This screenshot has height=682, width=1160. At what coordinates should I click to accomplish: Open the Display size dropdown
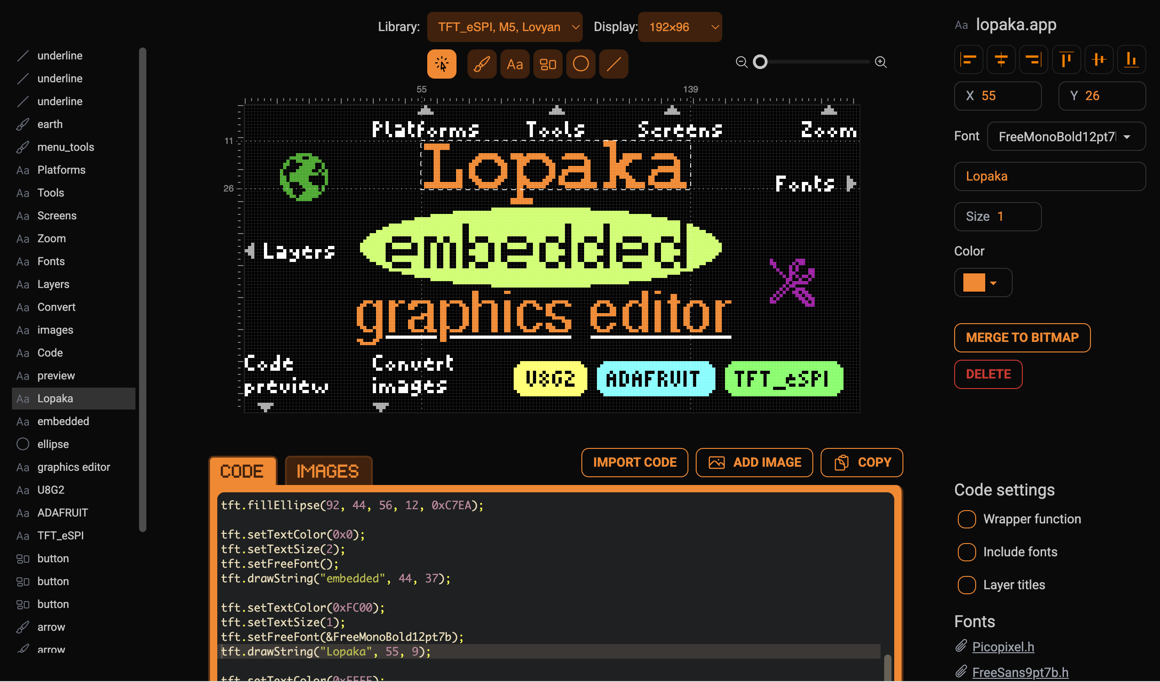[679, 27]
